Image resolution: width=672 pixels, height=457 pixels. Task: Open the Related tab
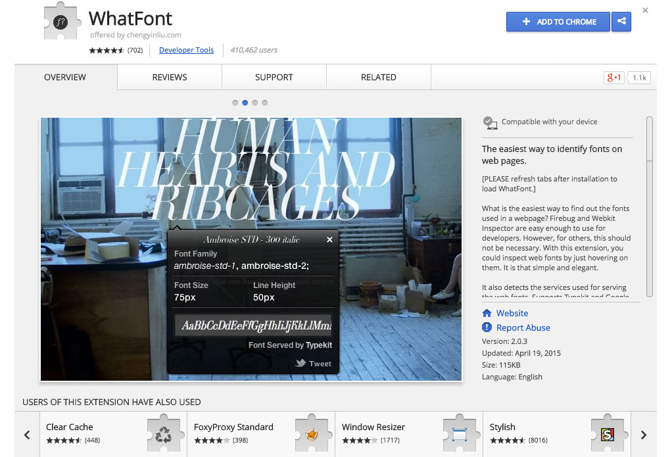(379, 77)
